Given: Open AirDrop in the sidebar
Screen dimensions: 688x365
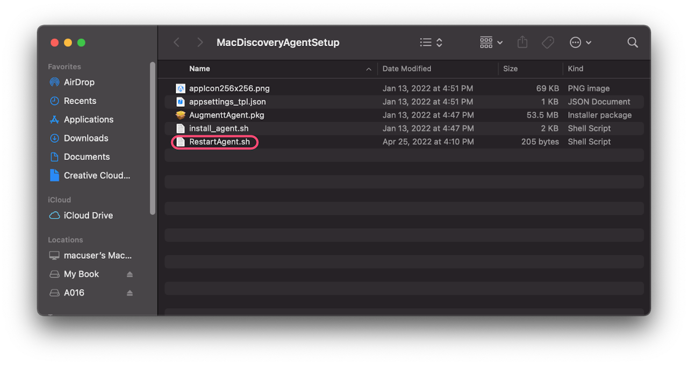Looking at the screenshot, I should coord(79,82).
